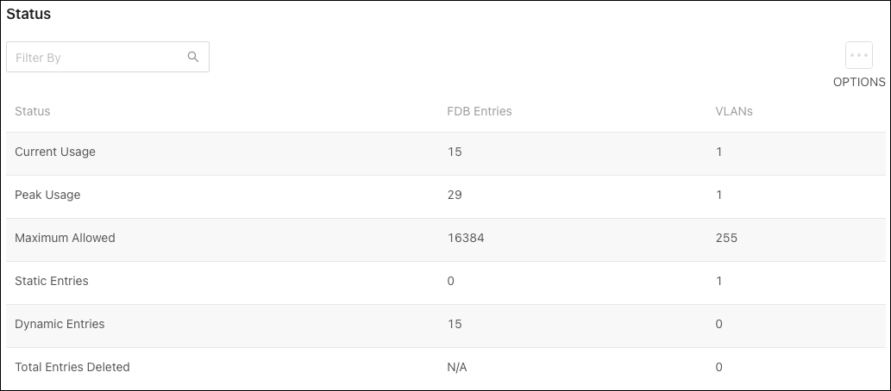Click the 255 maximum VLANs value
Viewport: 891px width, 391px height.
(726, 239)
